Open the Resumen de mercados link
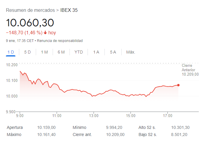Viewport: 213px width, 141px height. click(30, 10)
